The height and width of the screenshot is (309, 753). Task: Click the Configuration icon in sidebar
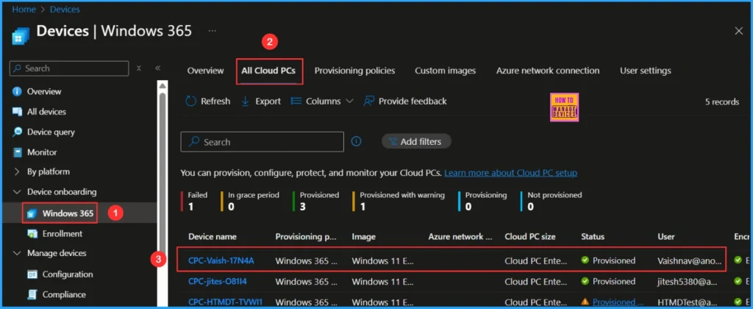pos(32,274)
